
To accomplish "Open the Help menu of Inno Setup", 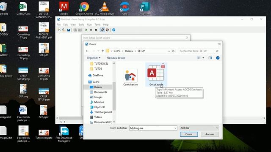I will (106, 24).
